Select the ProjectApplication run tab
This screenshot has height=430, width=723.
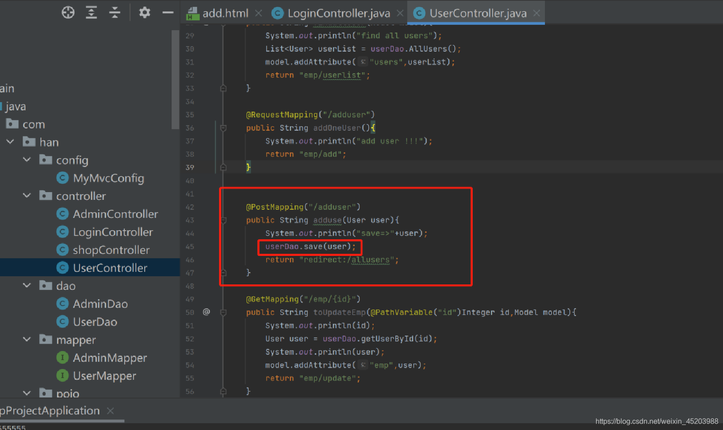click(50, 411)
